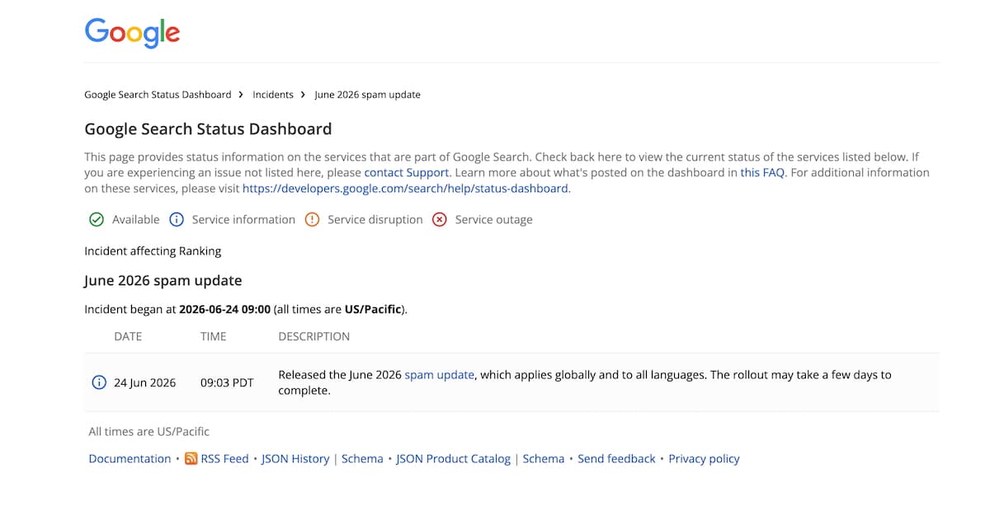The height and width of the screenshot is (529, 990).
Task: Select the June 2026 spam update breadcrumb
Action: pyautogui.click(x=368, y=95)
